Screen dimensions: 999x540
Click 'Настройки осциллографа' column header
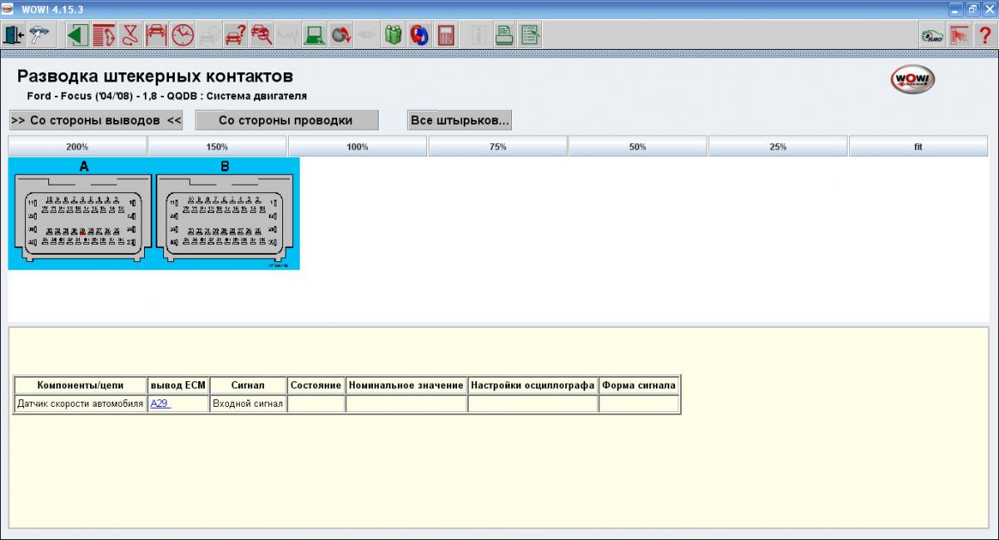[533, 385]
